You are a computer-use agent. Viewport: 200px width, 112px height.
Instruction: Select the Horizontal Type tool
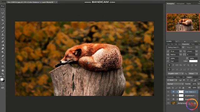(x=2, y=59)
